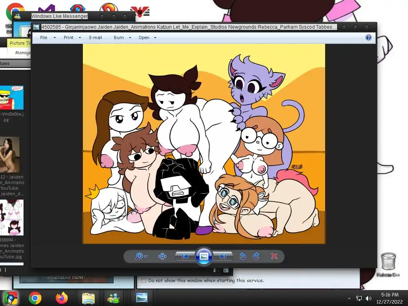Select the Vm0b0tw.jpg thumbnail in Explorer
The height and width of the screenshot is (306, 408).
12,98
